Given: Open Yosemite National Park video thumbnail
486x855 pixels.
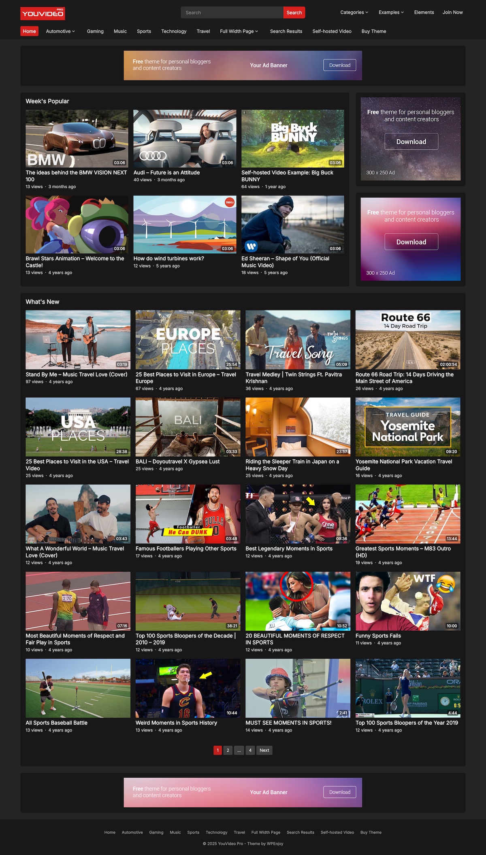Looking at the screenshot, I should tap(407, 427).
